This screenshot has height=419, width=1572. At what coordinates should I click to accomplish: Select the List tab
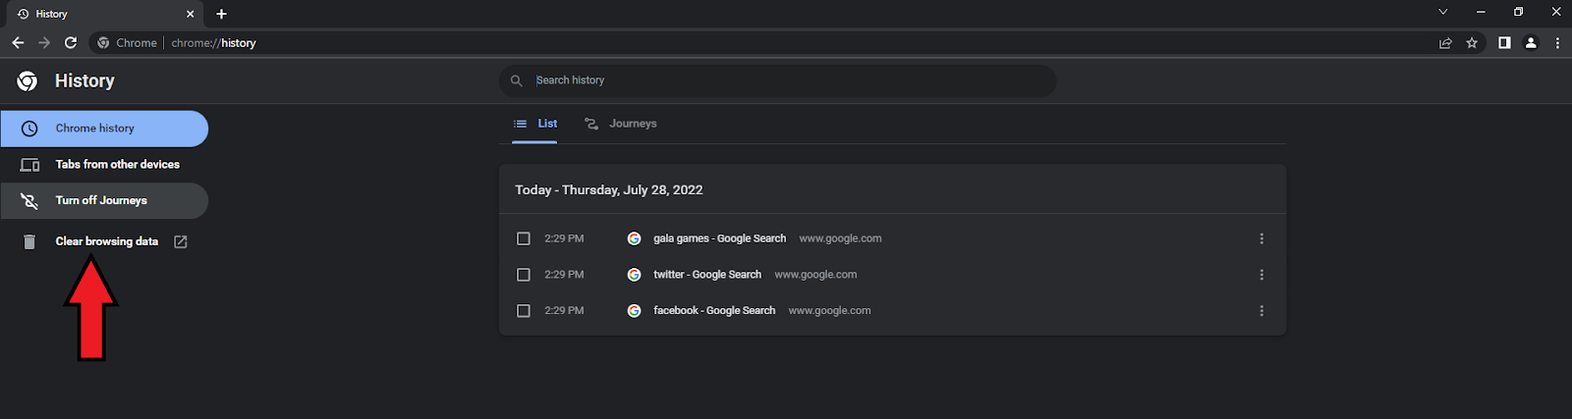pyautogui.click(x=534, y=124)
